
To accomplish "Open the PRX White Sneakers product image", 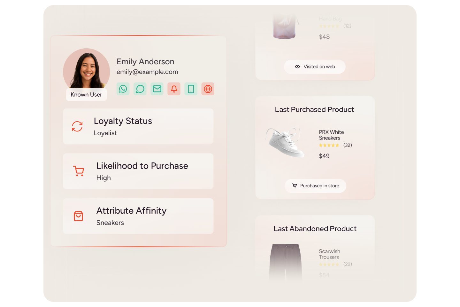I will [285, 142].
